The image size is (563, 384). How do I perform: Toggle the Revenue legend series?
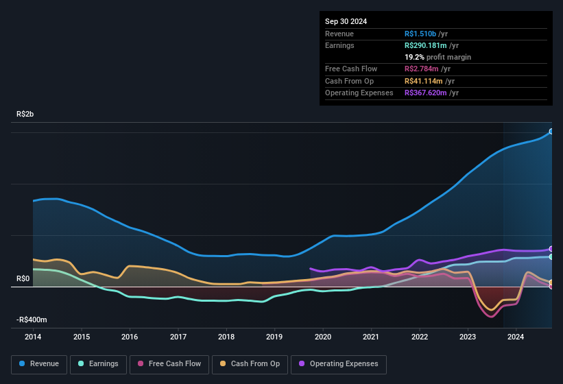pos(39,364)
